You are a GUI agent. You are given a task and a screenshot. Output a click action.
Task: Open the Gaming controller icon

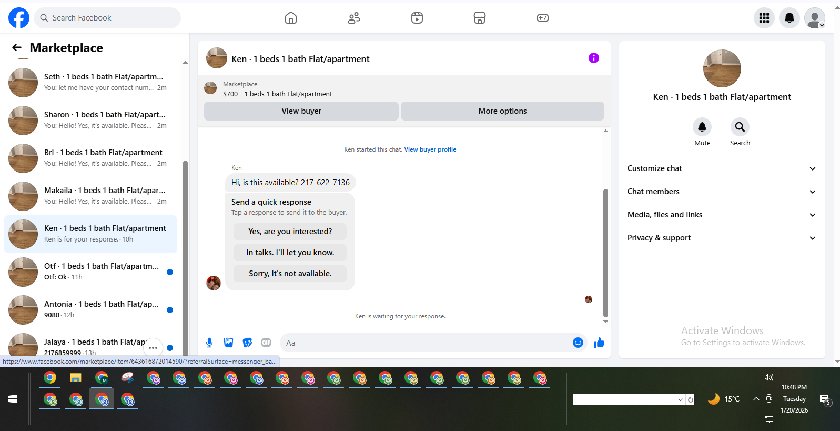coord(543,18)
